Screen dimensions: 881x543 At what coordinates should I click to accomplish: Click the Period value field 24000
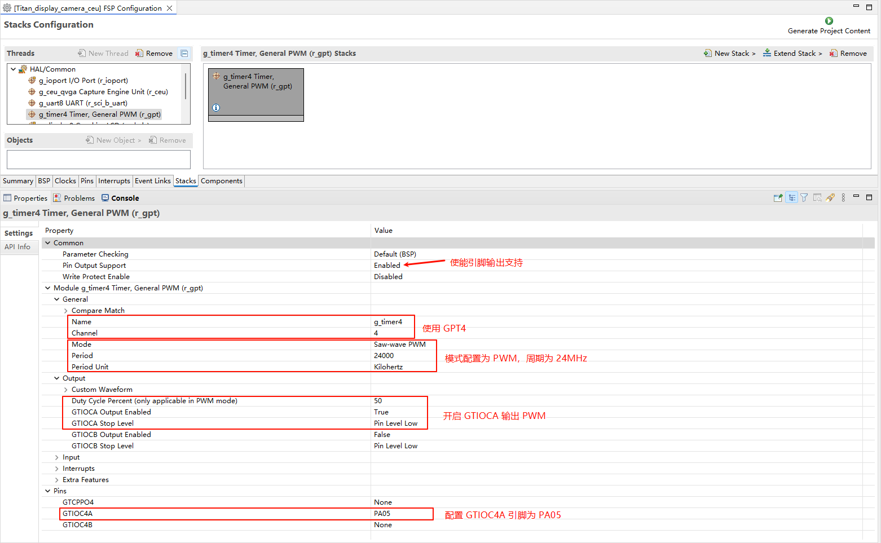pos(384,356)
